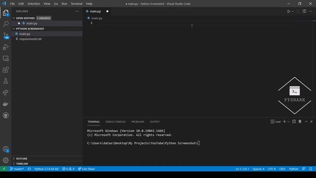Open Explorer Views and More Actions ellipsis
The image size is (316, 178).
pyautogui.click(x=77, y=11)
